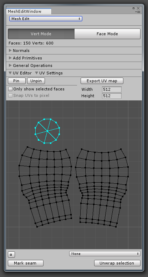Expand General Operations foldout
Image resolution: width=148 pixels, height=277 pixels.
point(30,66)
